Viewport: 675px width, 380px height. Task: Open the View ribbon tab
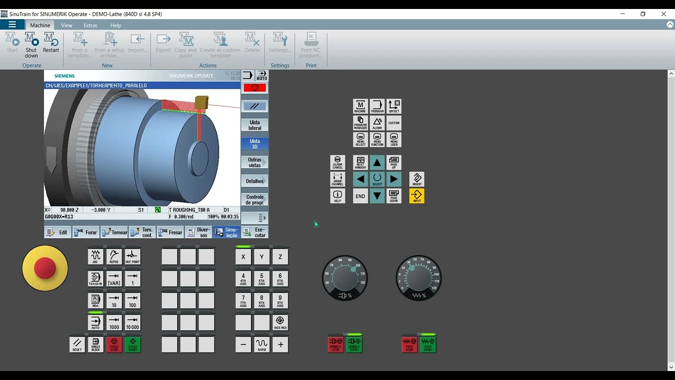tap(66, 25)
